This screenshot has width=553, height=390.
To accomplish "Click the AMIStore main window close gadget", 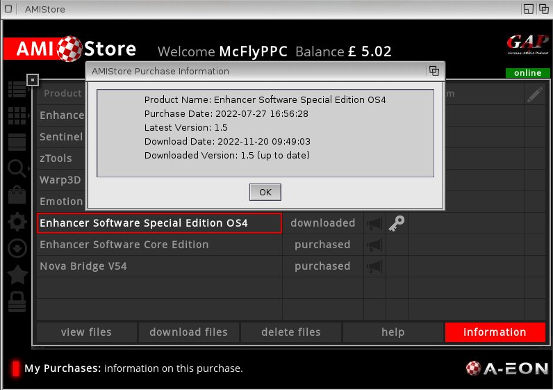I will [x=8, y=9].
